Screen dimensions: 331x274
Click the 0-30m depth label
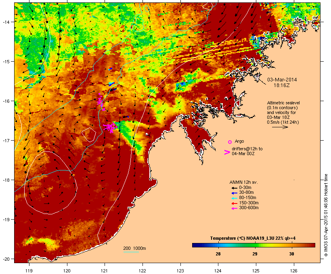(245, 187)
